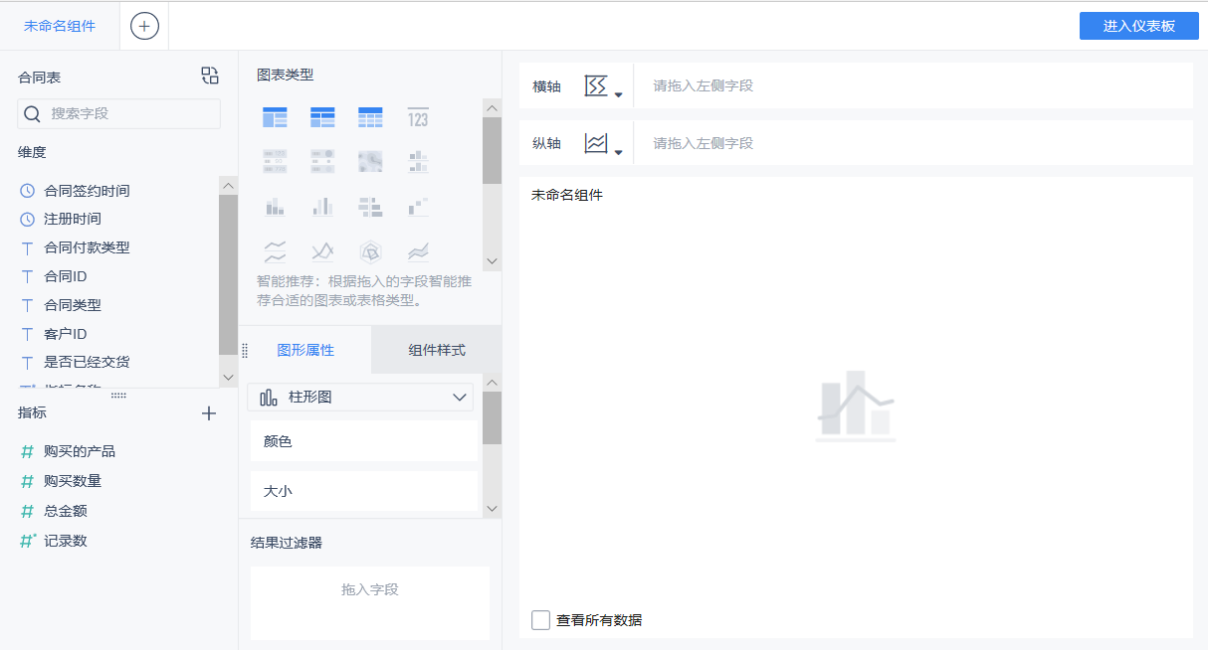This screenshot has width=1208, height=650.
Task: Add a new metric with the plus icon
Action: [x=209, y=413]
